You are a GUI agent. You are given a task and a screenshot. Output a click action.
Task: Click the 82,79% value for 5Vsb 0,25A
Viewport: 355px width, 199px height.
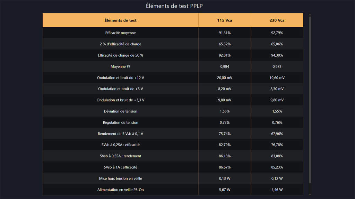(225, 145)
